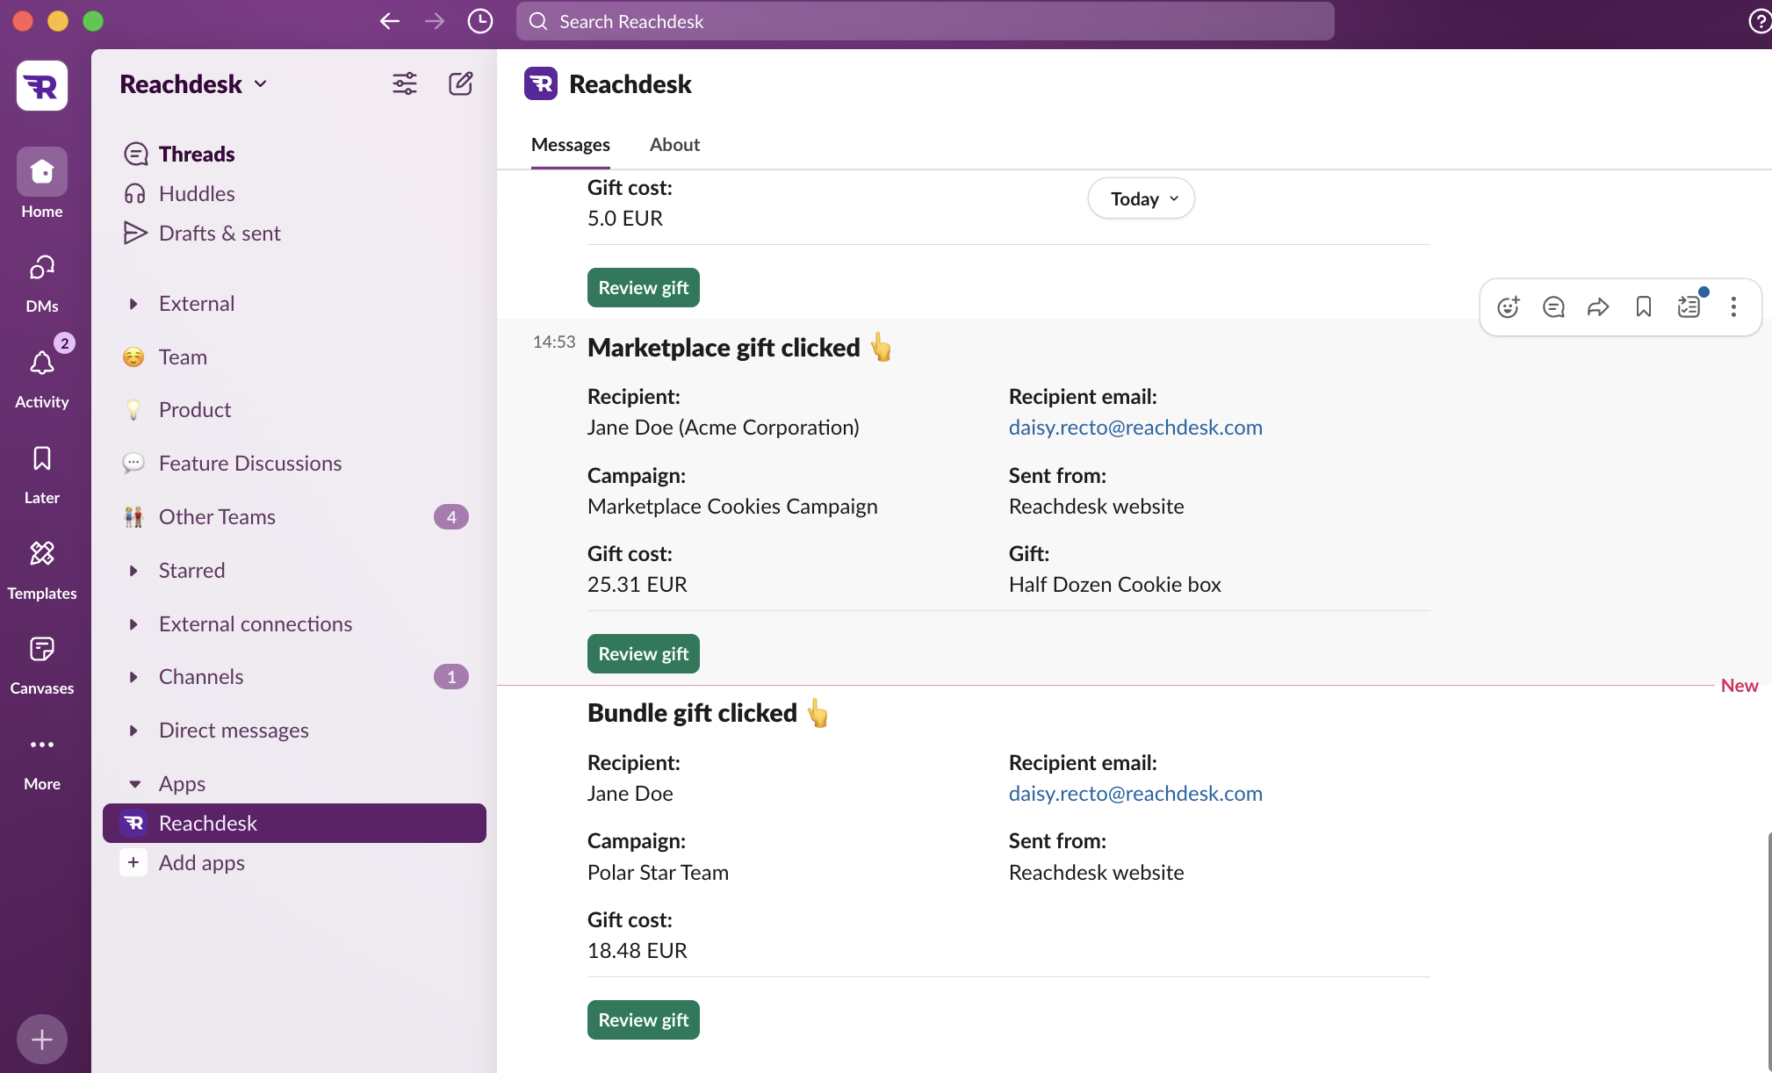Click the 25.31 EUR gift cost
This screenshot has width=1772, height=1073.
pyautogui.click(x=637, y=585)
